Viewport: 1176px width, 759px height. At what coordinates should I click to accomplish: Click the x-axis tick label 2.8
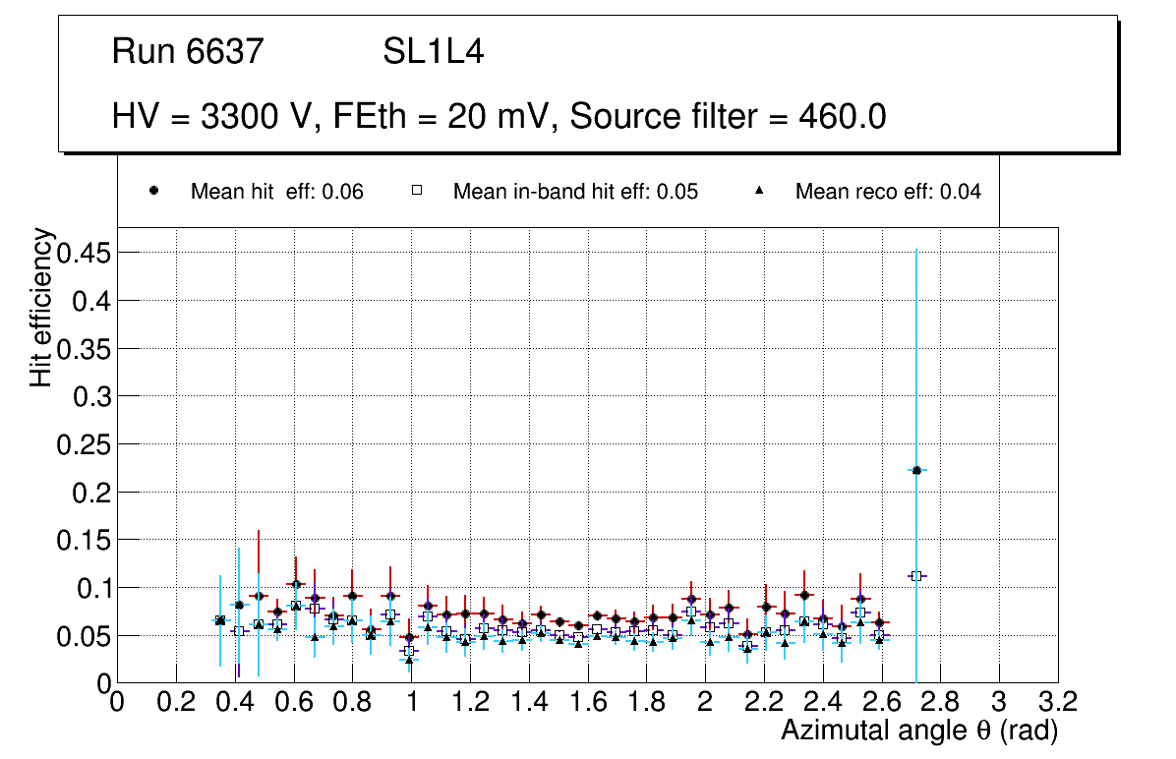[940, 702]
